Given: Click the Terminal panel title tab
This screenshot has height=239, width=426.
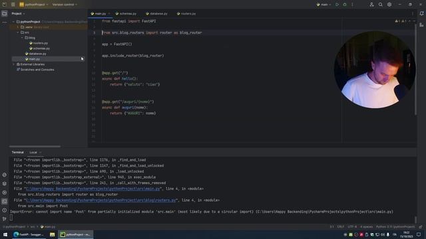Looking at the screenshot, I should [18, 153].
